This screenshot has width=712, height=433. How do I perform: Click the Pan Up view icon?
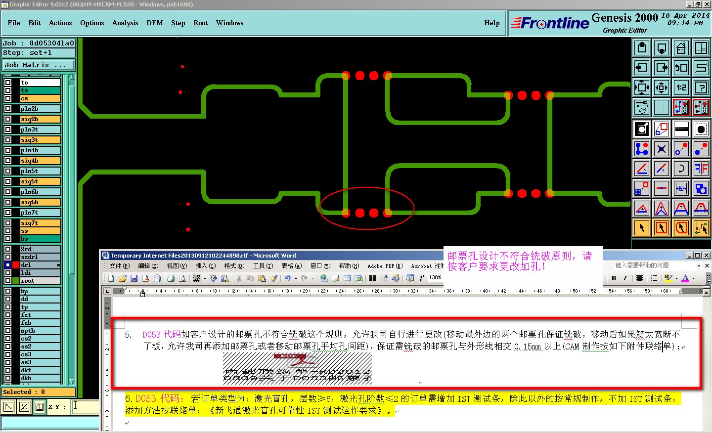tap(642, 48)
